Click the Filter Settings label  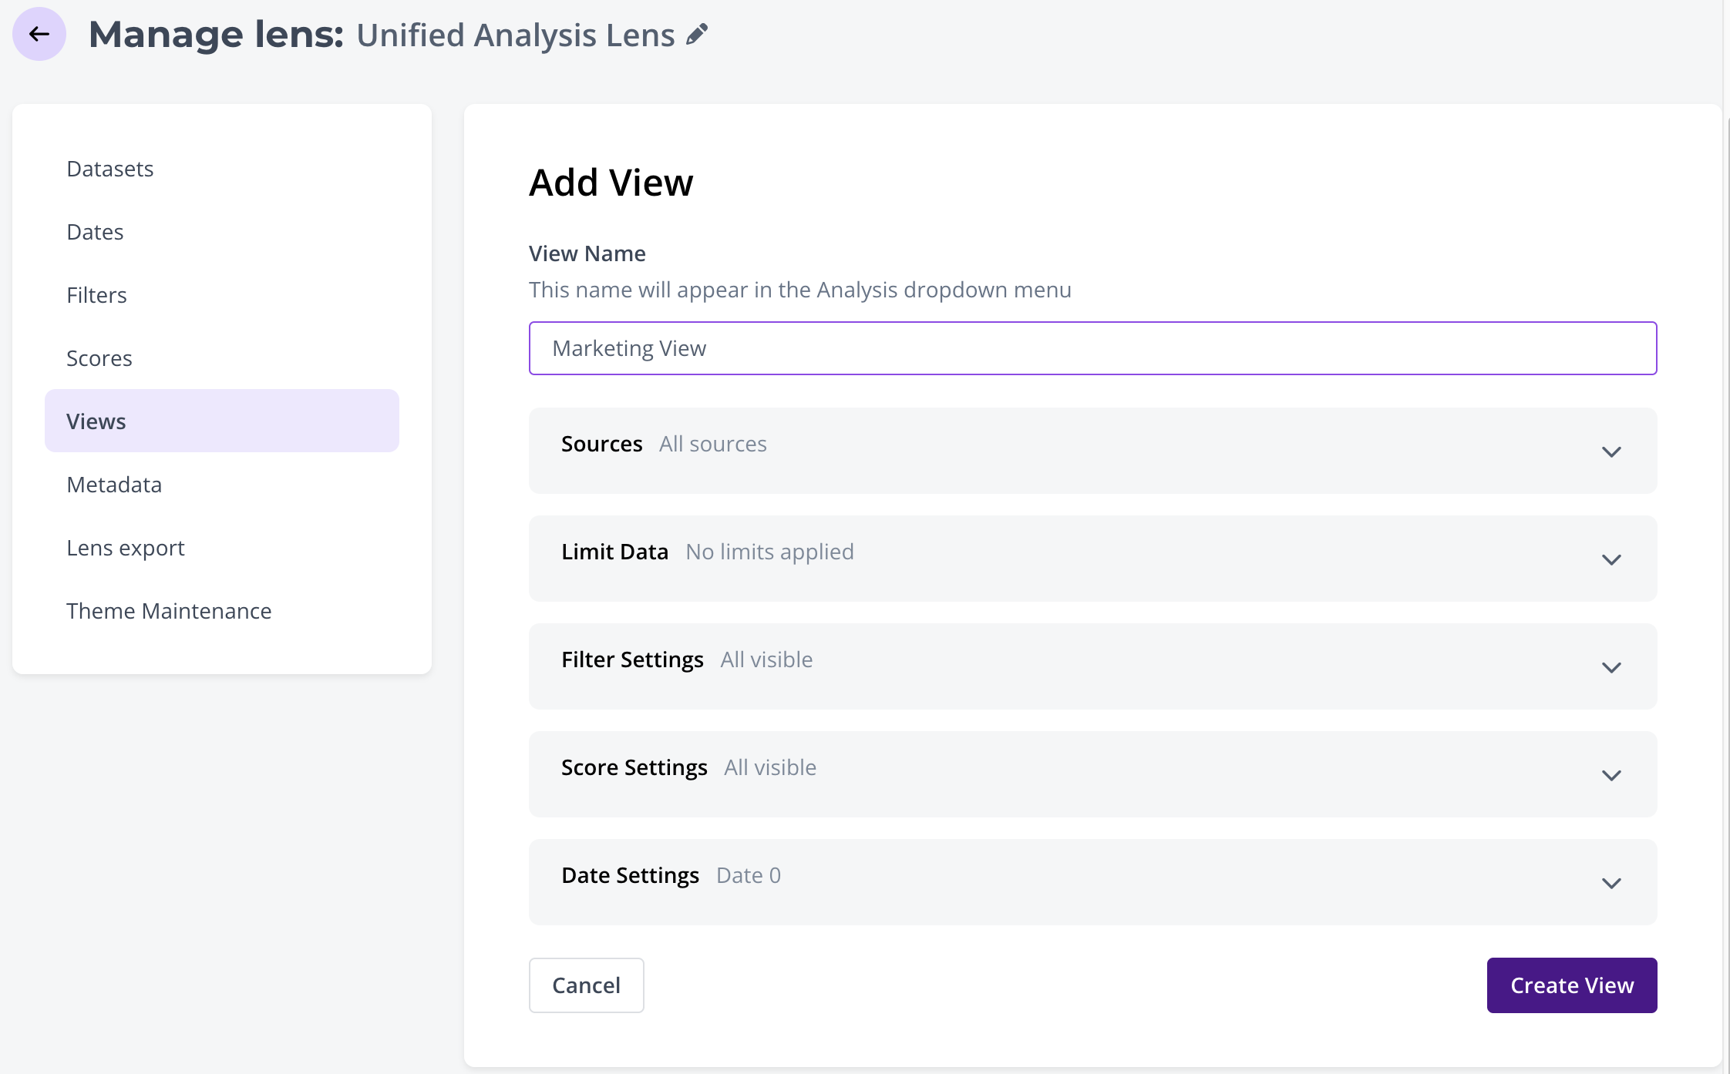tap(632, 660)
